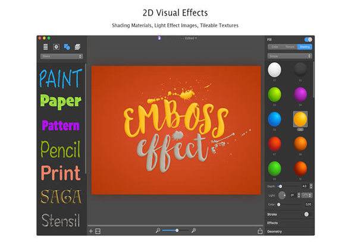Click the gear settings icon in sidebar

tap(56, 47)
